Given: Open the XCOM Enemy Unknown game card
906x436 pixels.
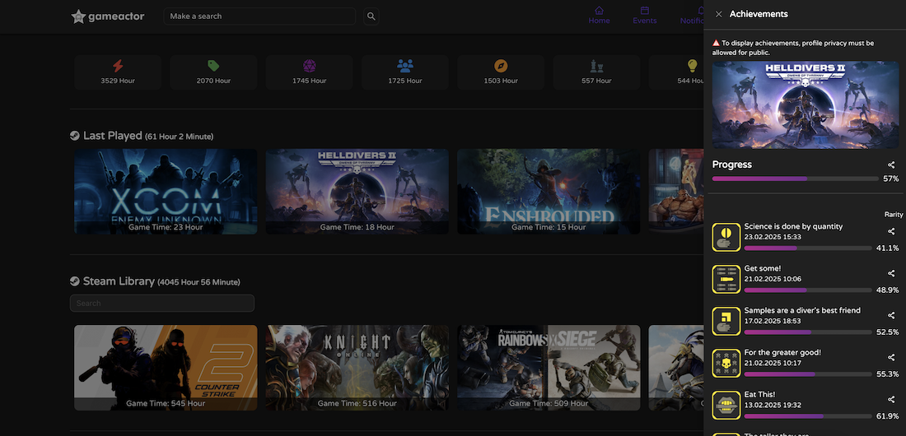Looking at the screenshot, I should pyautogui.click(x=166, y=192).
